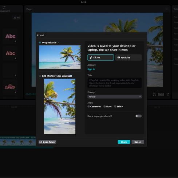Click the 9:16 vertical preview thumbnail
This screenshot has height=178, width=178.
(x=60, y=106)
